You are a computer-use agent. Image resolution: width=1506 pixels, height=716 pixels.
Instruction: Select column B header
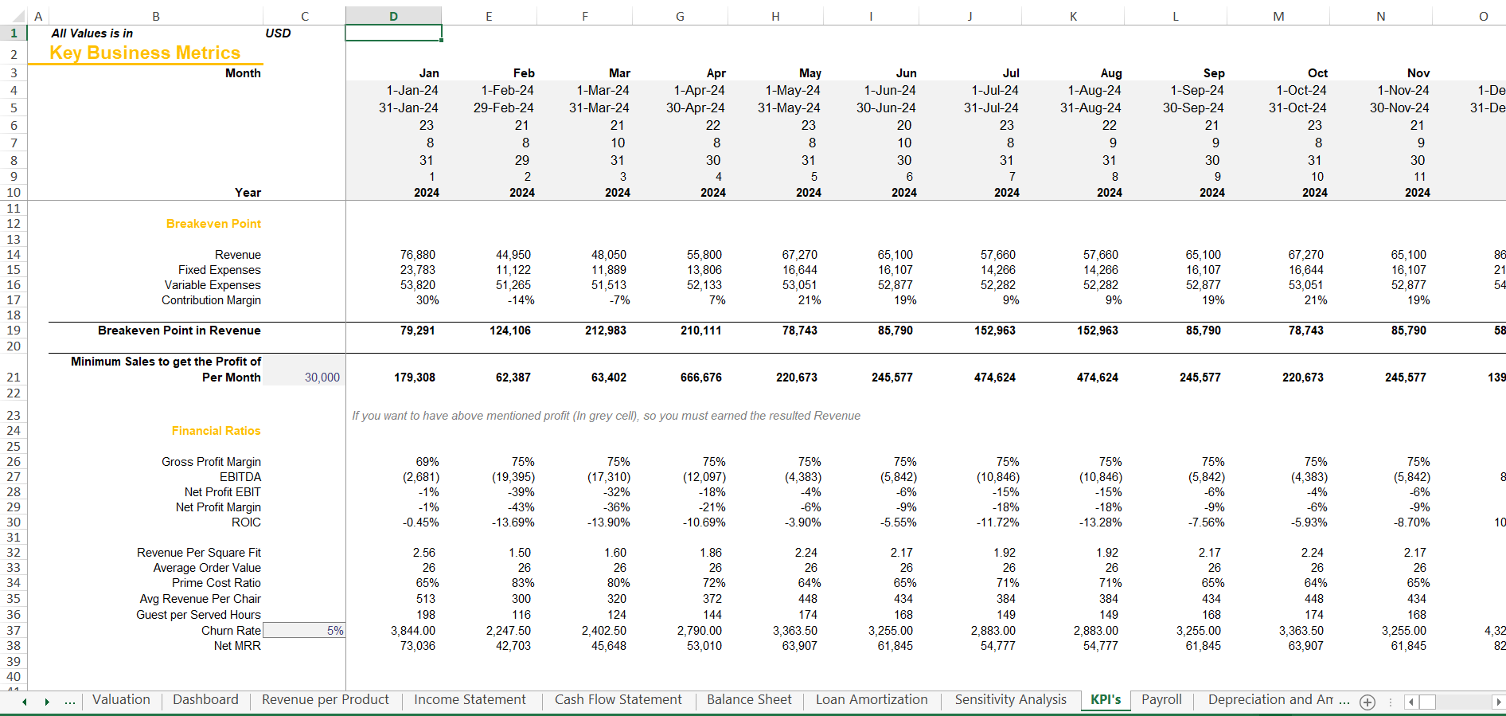pos(156,16)
